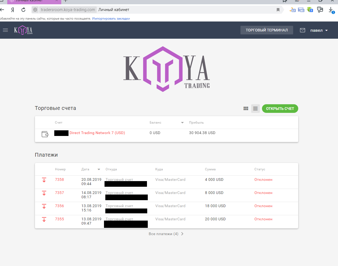Click Импортировать закладки link
This screenshot has width=338, height=266.
[x=111, y=19]
